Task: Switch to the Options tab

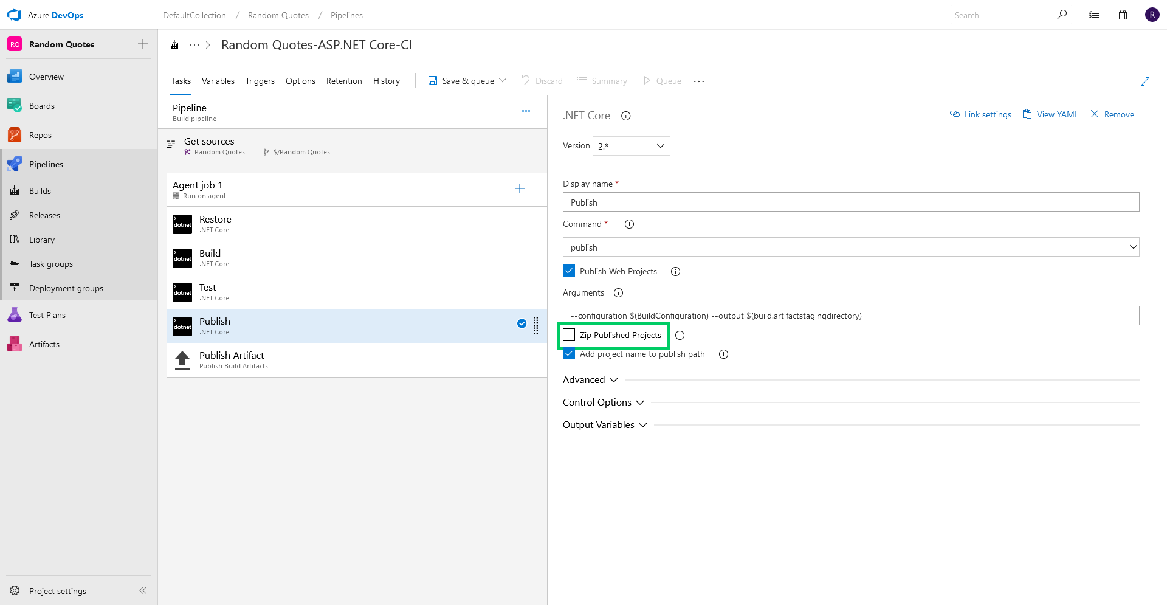Action: [300, 81]
